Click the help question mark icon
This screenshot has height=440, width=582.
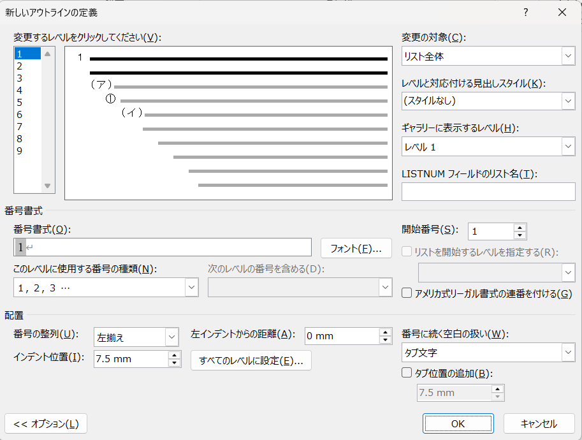pyautogui.click(x=525, y=12)
